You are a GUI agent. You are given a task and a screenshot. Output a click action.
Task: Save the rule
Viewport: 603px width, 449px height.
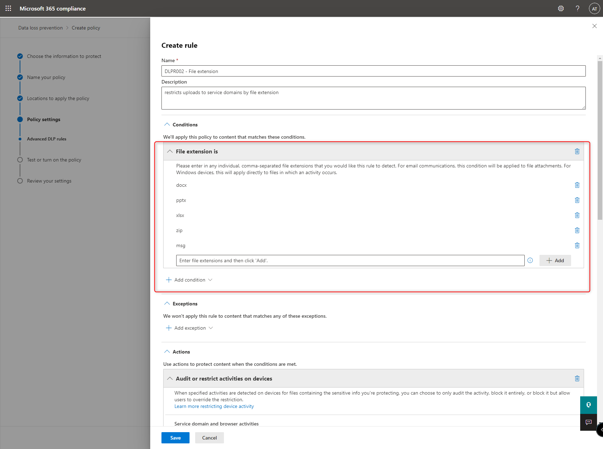pos(175,438)
